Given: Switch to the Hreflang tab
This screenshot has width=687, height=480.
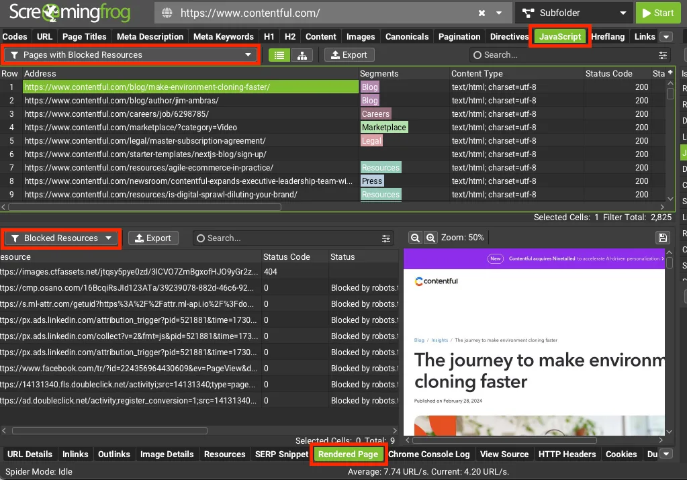Looking at the screenshot, I should tap(608, 37).
